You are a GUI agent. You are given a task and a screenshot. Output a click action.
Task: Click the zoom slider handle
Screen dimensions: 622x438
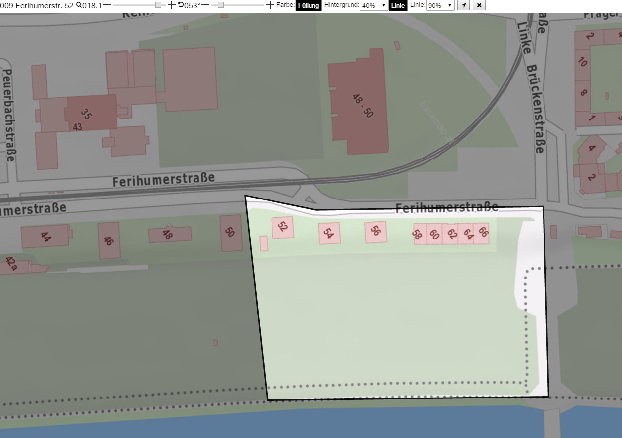click(158, 5)
